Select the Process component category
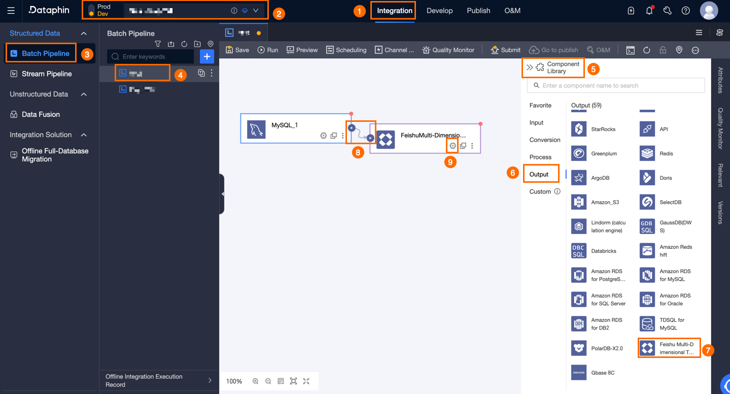This screenshot has height=394, width=730. click(x=540, y=157)
